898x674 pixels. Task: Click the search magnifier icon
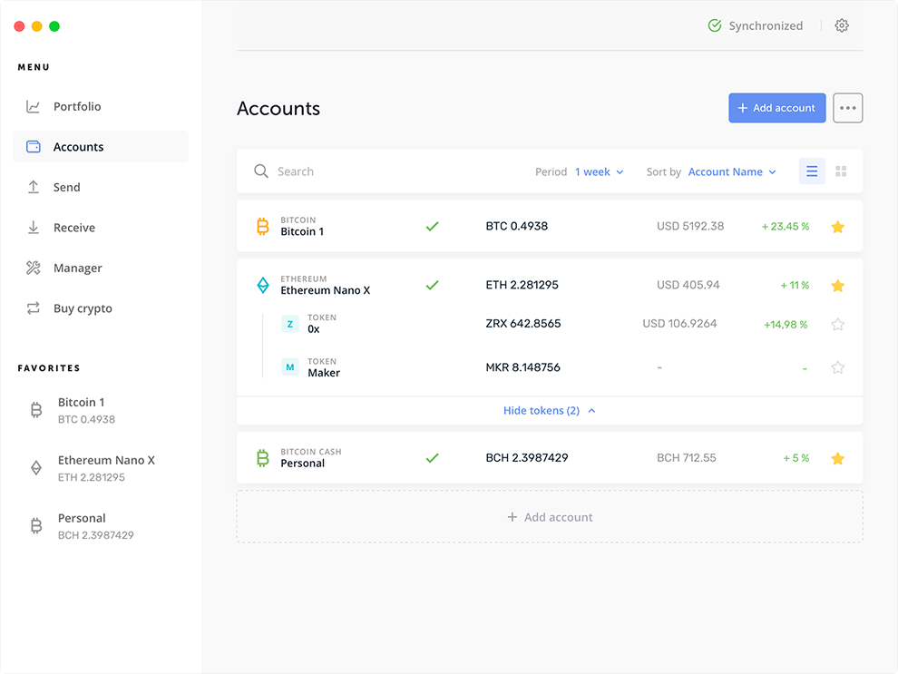pyautogui.click(x=260, y=171)
